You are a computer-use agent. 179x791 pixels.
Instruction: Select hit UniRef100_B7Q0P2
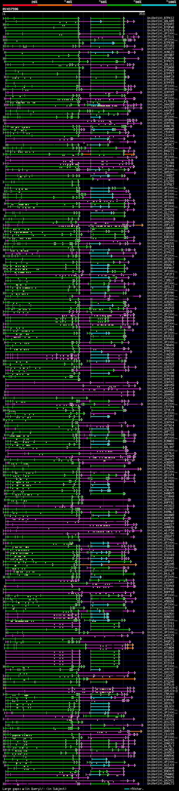(161, 24)
